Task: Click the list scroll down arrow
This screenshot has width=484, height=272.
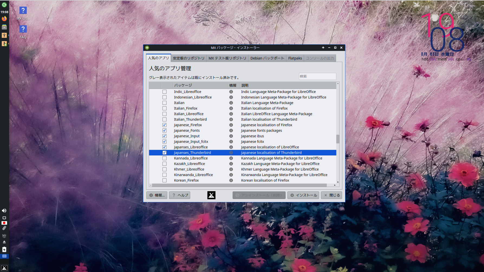Action: (x=338, y=182)
